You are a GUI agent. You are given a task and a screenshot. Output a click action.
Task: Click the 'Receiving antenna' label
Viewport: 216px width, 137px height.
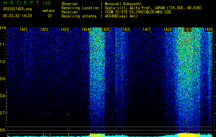coord(79,16)
